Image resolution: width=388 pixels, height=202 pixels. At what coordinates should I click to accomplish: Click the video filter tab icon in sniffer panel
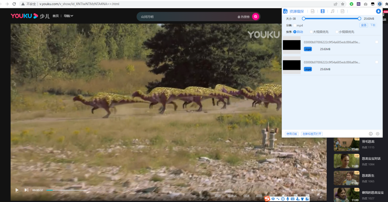coord(323,11)
